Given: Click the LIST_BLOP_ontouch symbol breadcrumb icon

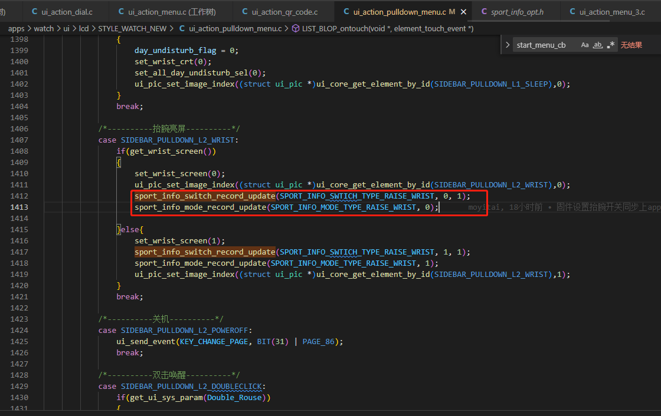Looking at the screenshot, I should pos(295,28).
